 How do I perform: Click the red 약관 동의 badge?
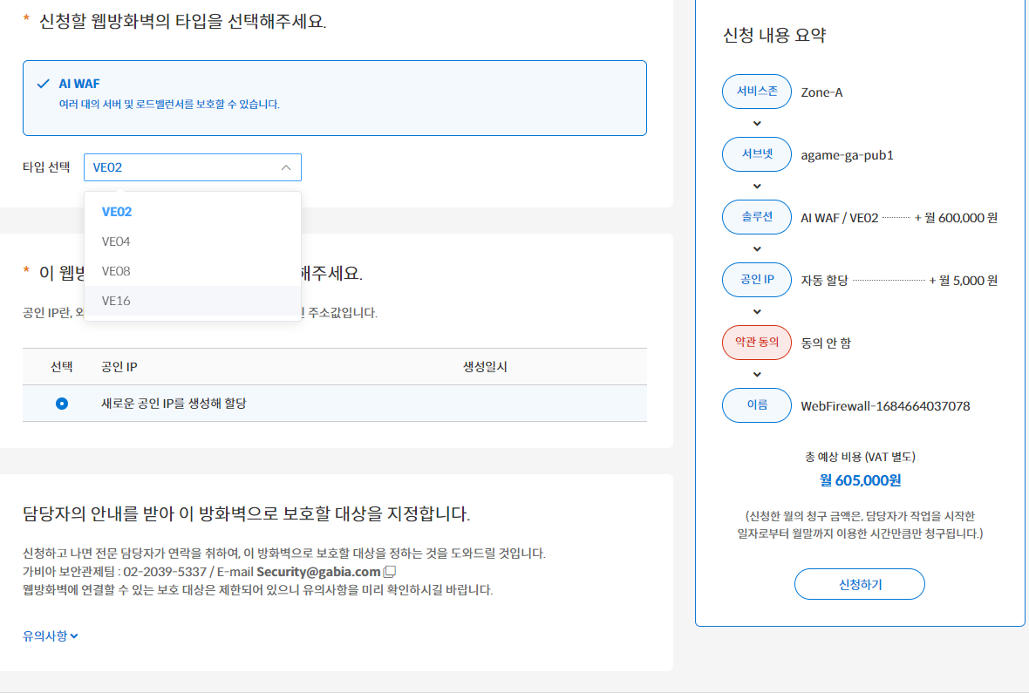(756, 343)
